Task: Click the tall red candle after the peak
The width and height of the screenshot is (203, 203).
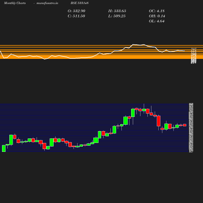Action: click(159, 121)
